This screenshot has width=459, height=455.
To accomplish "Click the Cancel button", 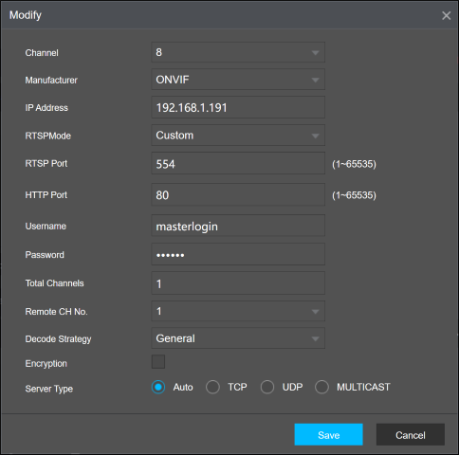I will coord(411,435).
